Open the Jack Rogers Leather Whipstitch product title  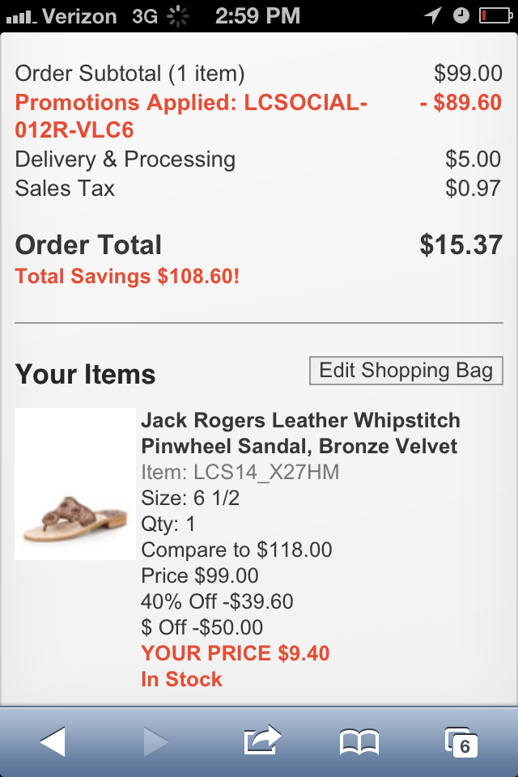click(299, 433)
